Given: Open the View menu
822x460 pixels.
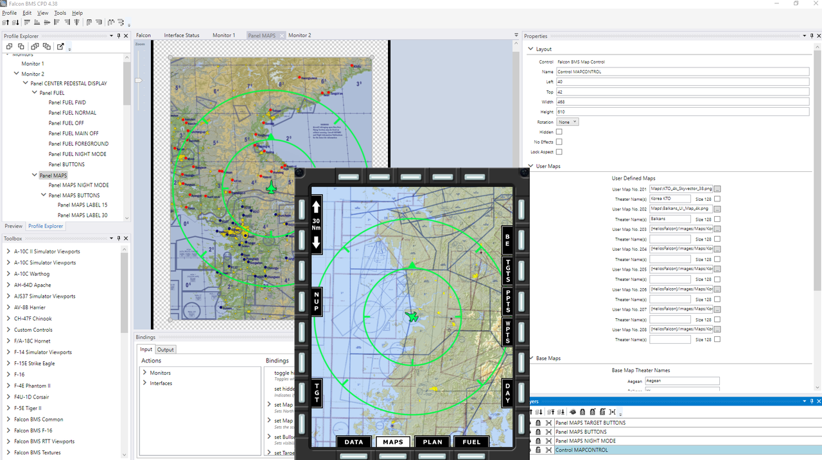Looking at the screenshot, I should tap(42, 13).
